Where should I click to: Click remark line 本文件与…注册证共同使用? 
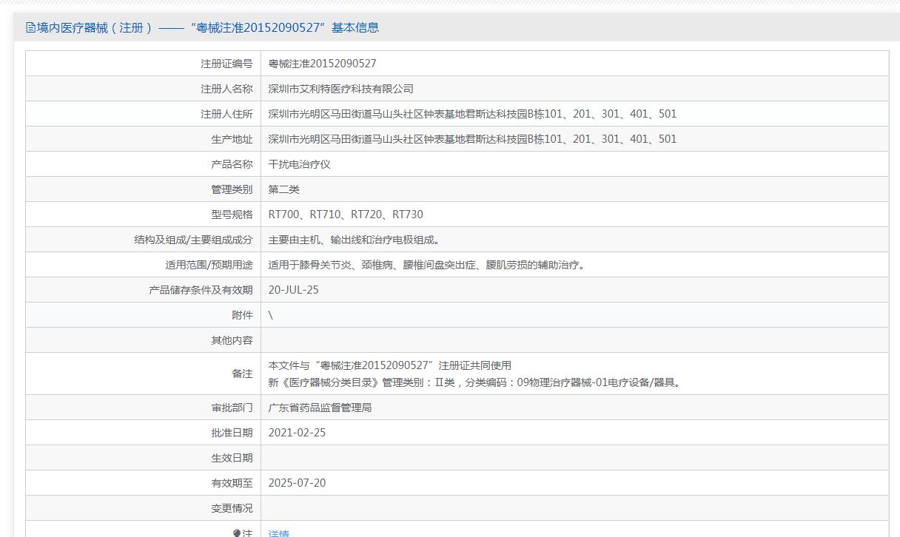tap(389, 365)
